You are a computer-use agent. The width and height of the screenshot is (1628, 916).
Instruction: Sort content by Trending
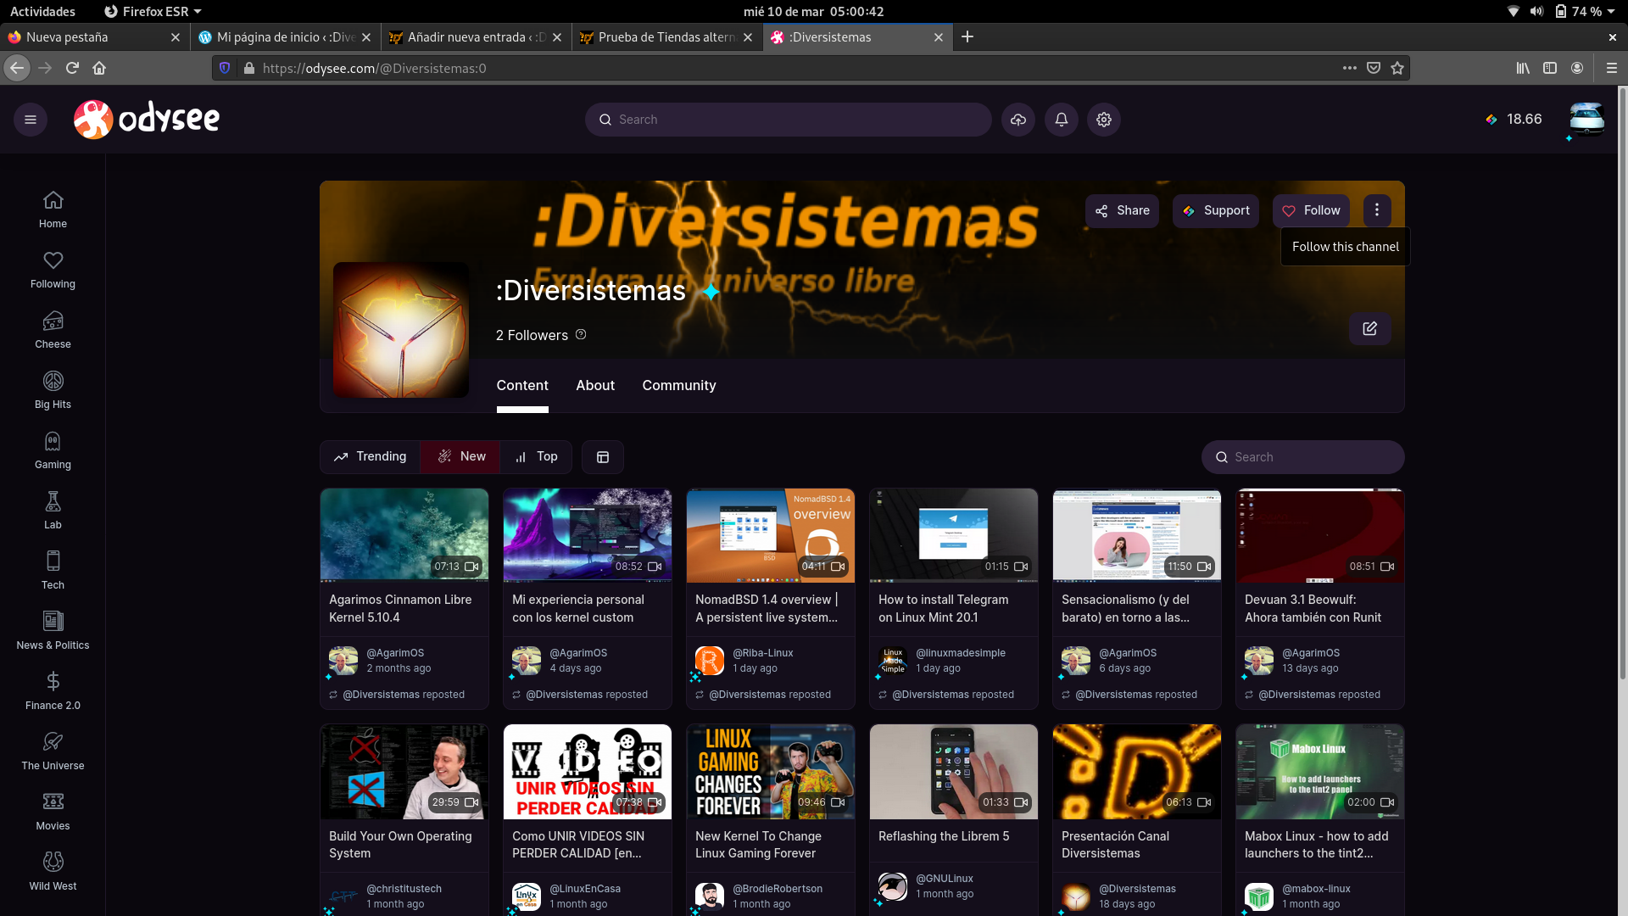370,456
